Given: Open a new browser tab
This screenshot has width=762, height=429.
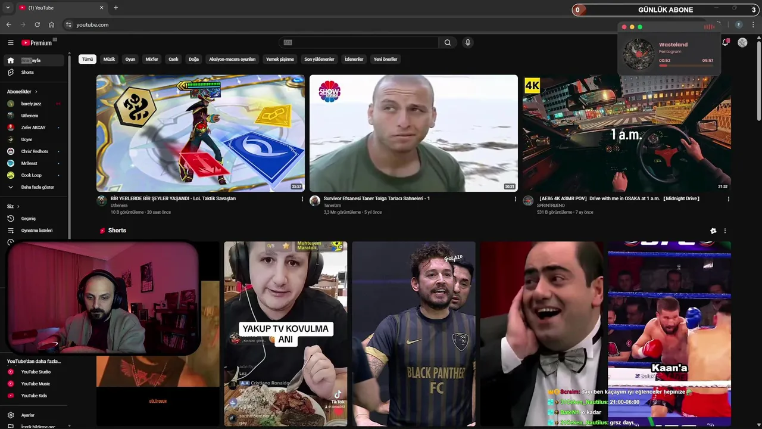Looking at the screenshot, I should click(115, 8).
